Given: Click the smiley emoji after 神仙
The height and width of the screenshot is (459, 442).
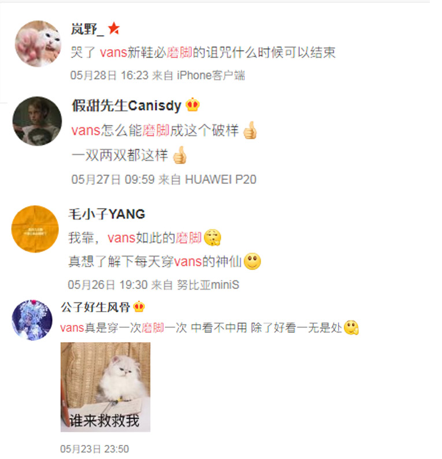Looking at the screenshot, I should (252, 261).
